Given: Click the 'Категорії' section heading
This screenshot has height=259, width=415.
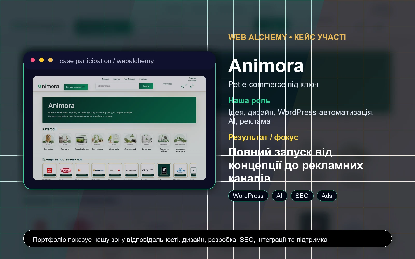Looking at the screenshot, I should 49,129.
